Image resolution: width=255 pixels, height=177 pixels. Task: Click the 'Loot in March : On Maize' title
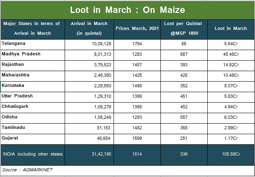point(128,10)
